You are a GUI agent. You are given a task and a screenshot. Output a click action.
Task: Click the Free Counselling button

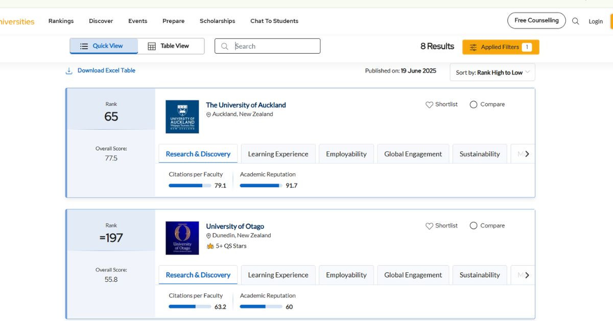(x=536, y=20)
